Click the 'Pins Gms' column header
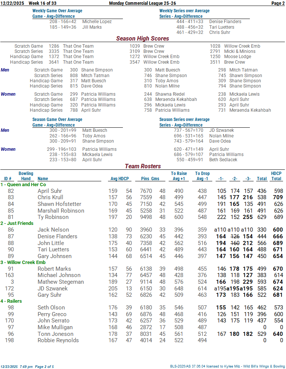Viewport: 286px width, 369px height. pyautogui.click(x=150, y=179)
